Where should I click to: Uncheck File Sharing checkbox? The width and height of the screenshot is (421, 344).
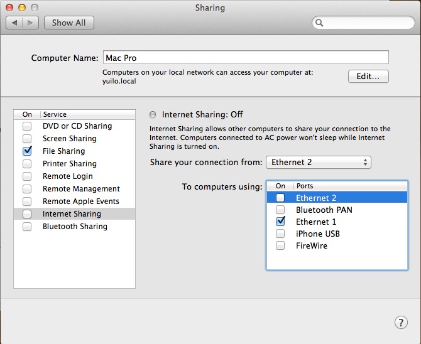27,151
